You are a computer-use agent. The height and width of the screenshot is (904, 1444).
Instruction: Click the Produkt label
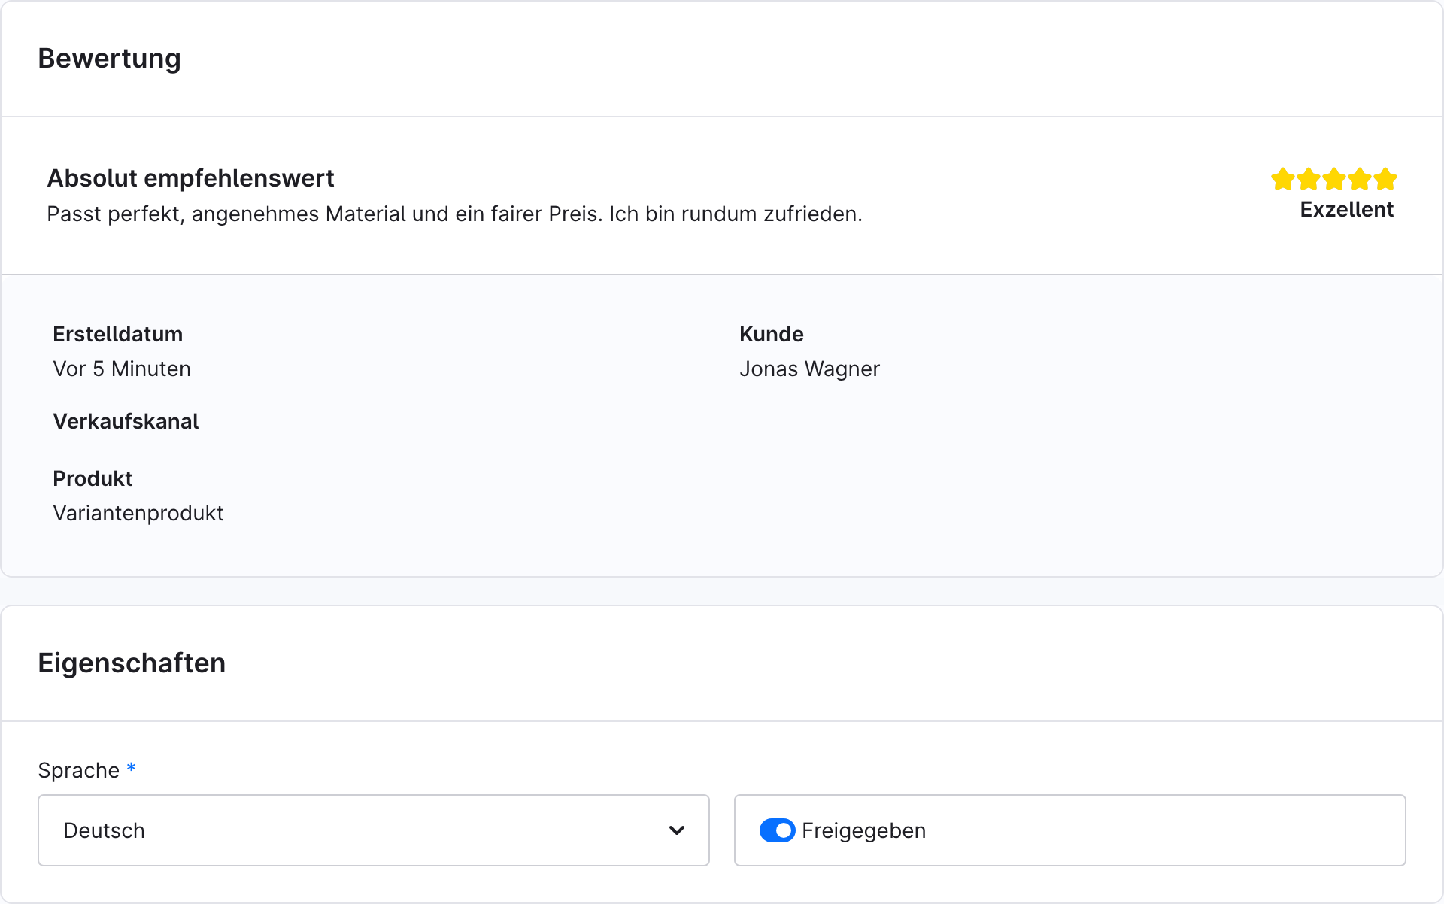(x=93, y=478)
